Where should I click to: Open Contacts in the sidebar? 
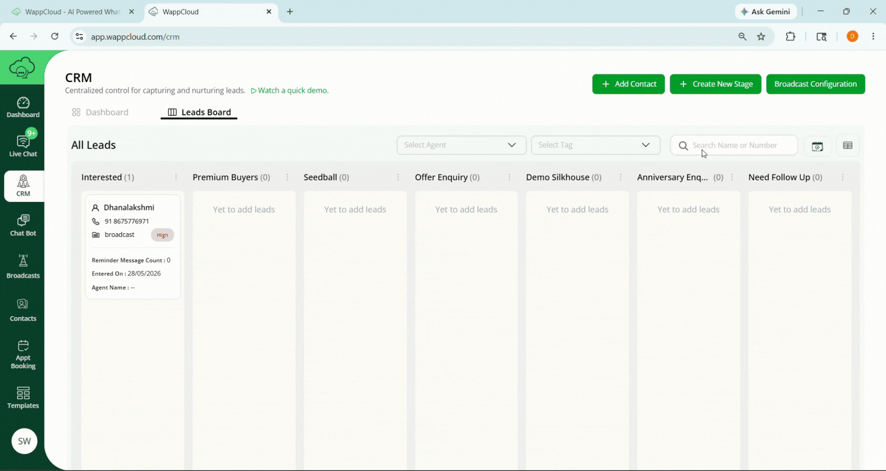(23, 310)
